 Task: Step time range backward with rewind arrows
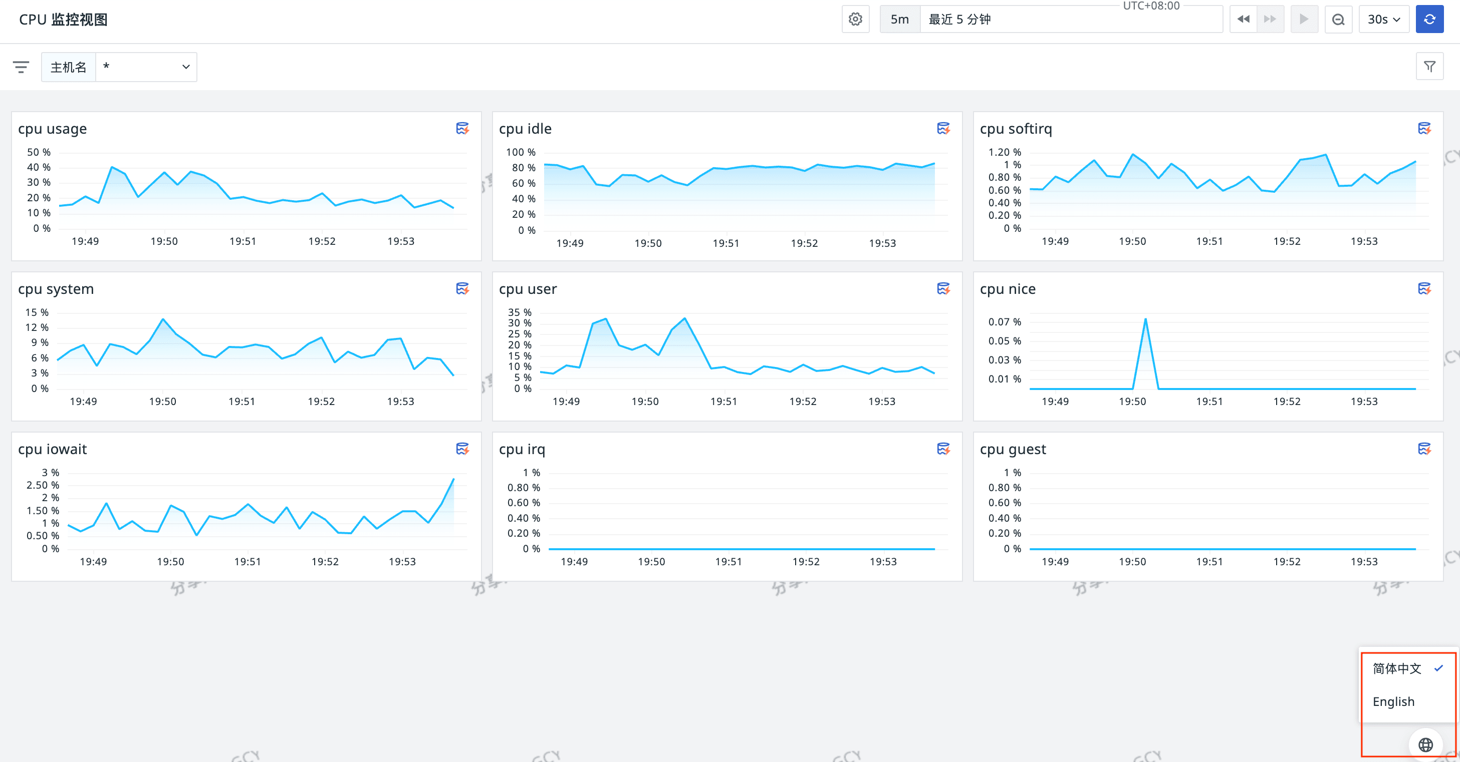[1243, 19]
